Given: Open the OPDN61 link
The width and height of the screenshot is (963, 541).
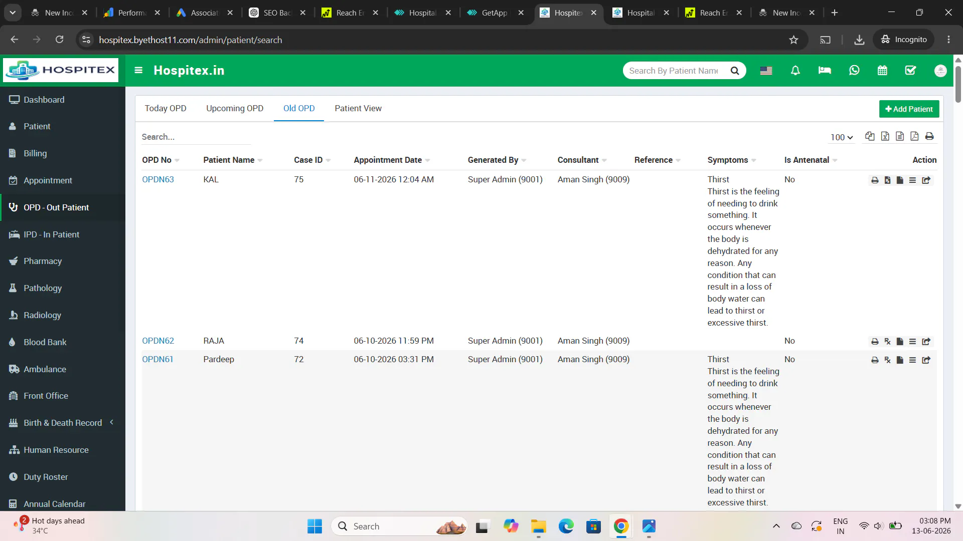Looking at the screenshot, I should (x=157, y=359).
